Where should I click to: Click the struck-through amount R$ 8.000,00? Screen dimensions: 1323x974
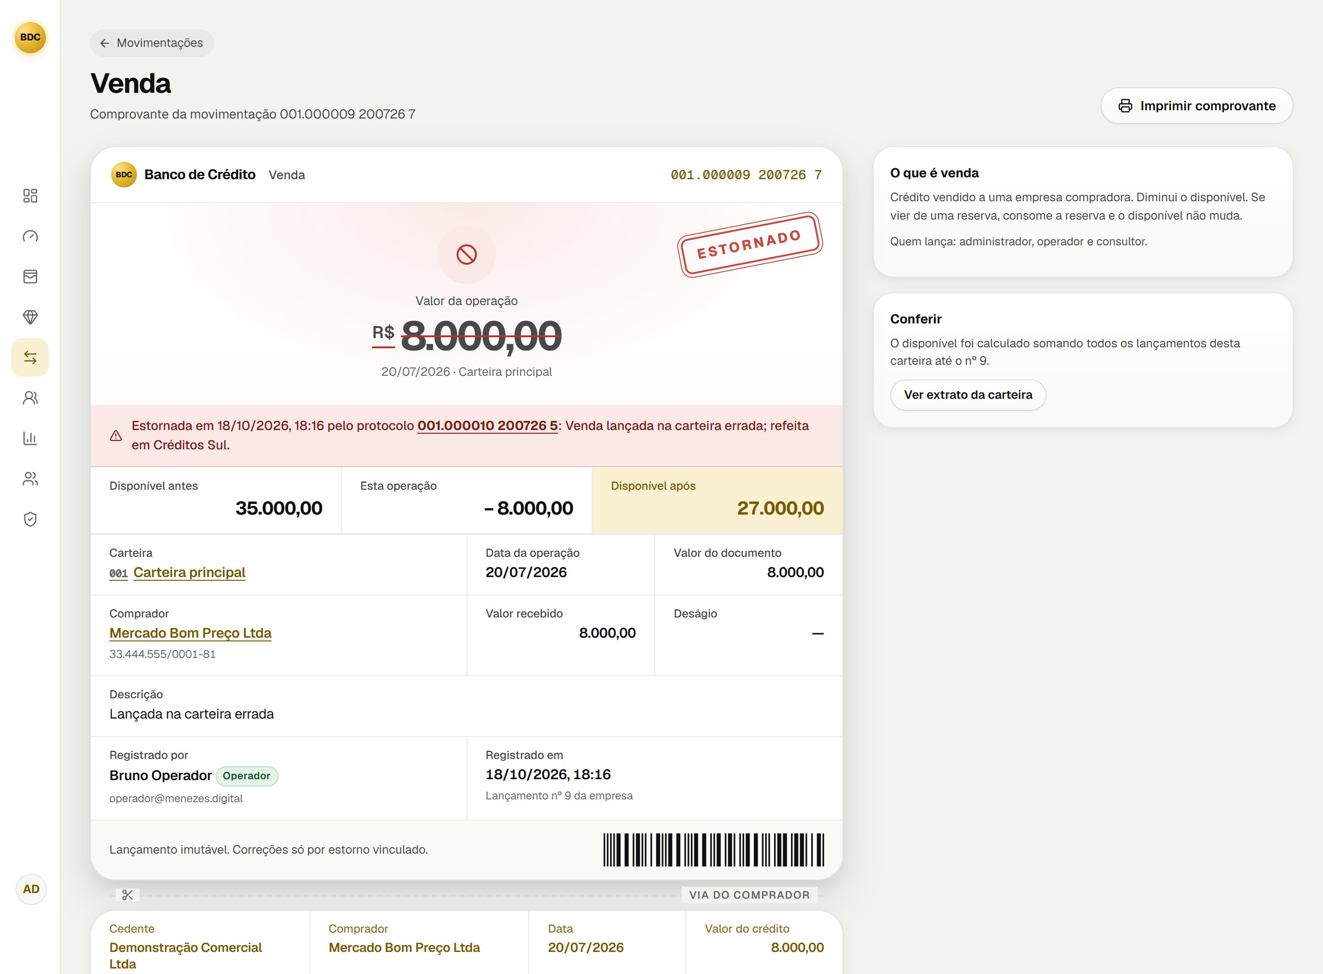[466, 337]
